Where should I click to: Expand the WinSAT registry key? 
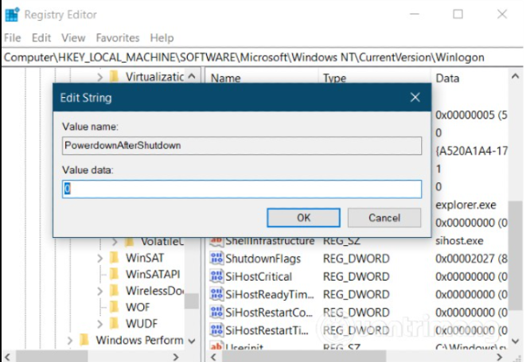pos(99,258)
